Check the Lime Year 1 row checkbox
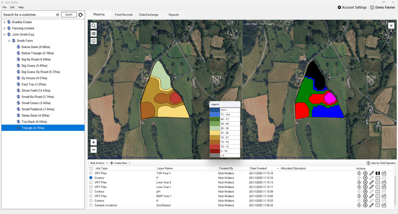The width and height of the screenshot is (398, 214). (91, 187)
